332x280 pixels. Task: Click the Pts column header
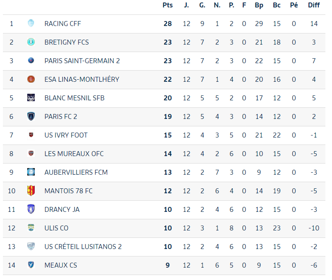pos(167,5)
